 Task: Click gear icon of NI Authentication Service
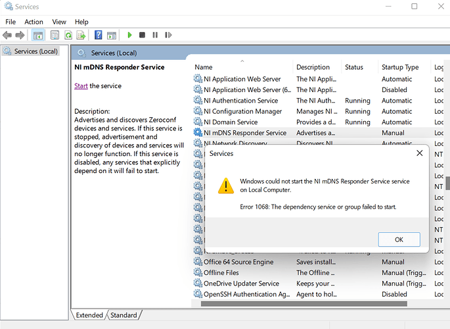tap(198, 100)
